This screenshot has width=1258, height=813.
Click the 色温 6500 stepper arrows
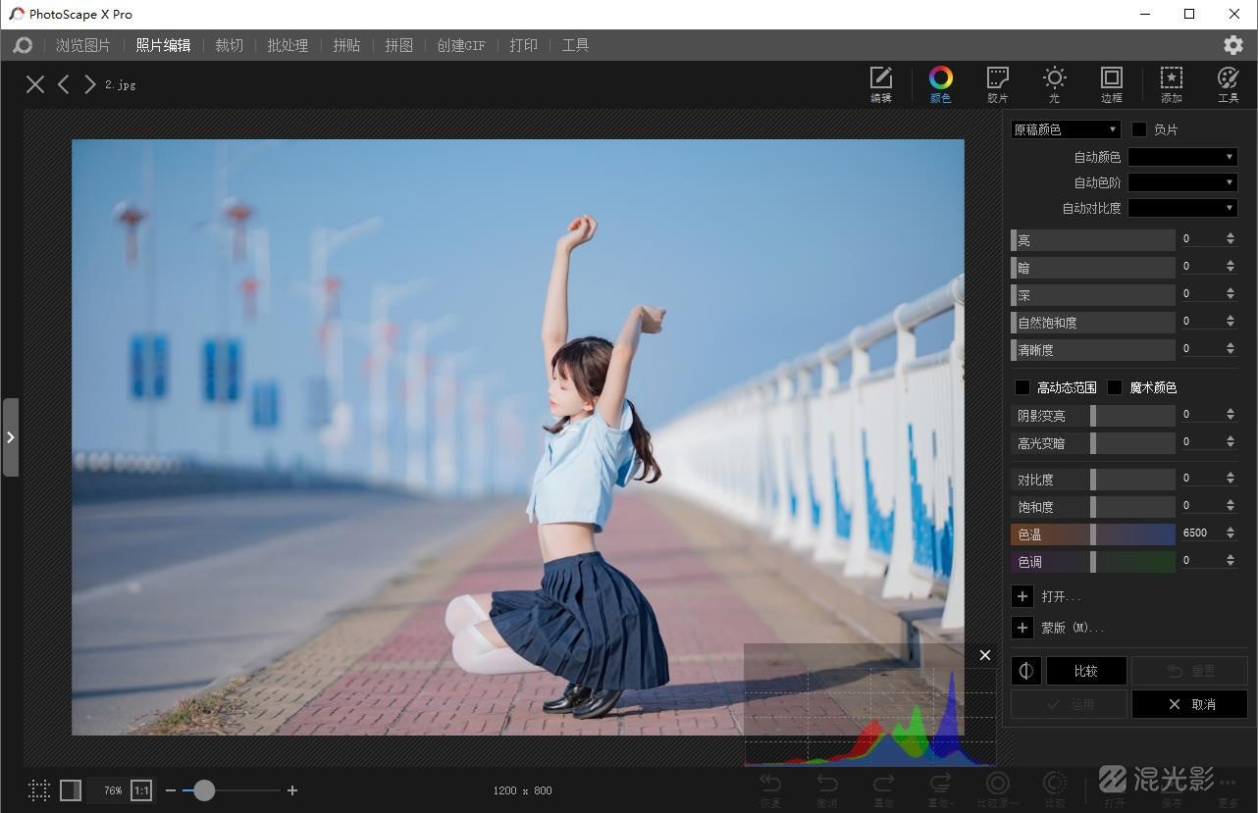[1231, 534]
